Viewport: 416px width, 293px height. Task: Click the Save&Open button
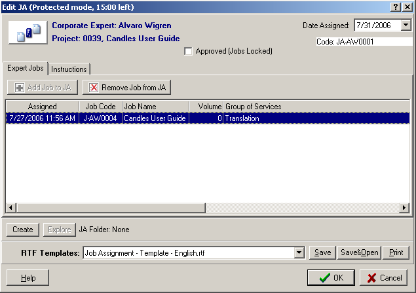click(359, 252)
